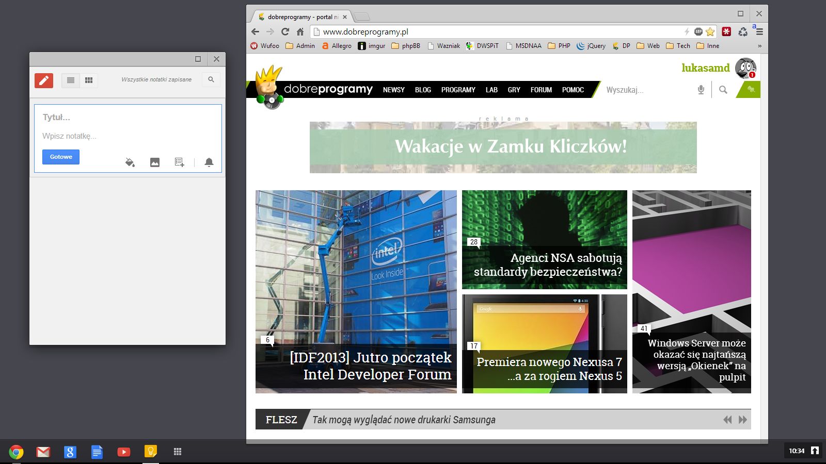Set a reminder with the bell icon
The height and width of the screenshot is (464, 826).
[209, 162]
